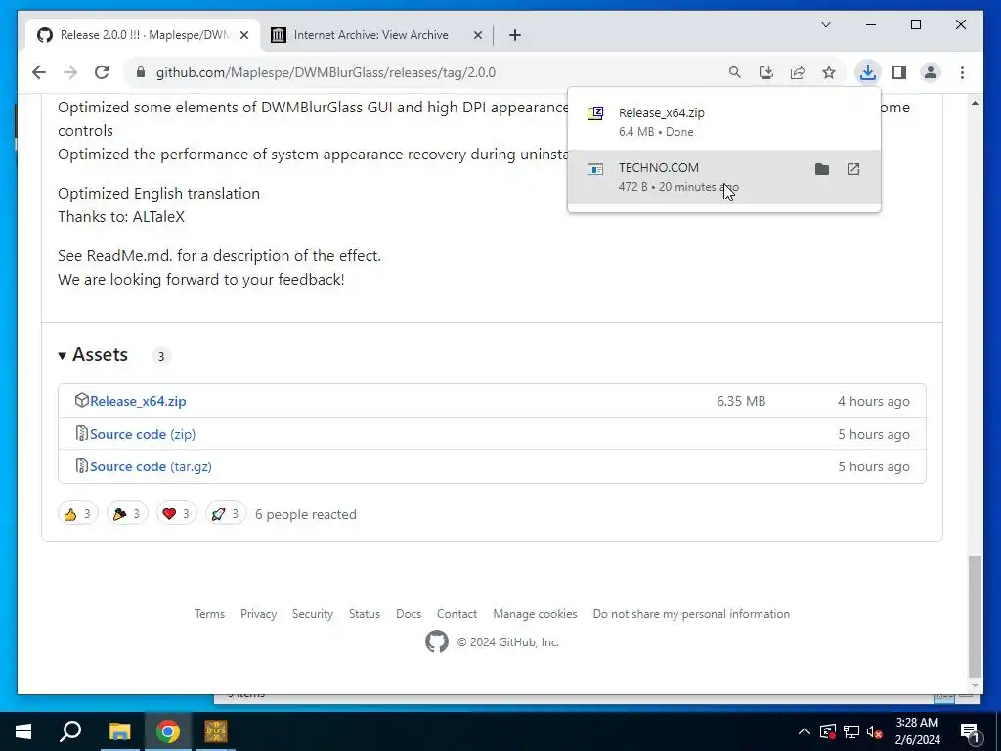Open a new browser tab
The width and height of the screenshot is (1001, 751).
pyautogui.click(x=515, y=36)
